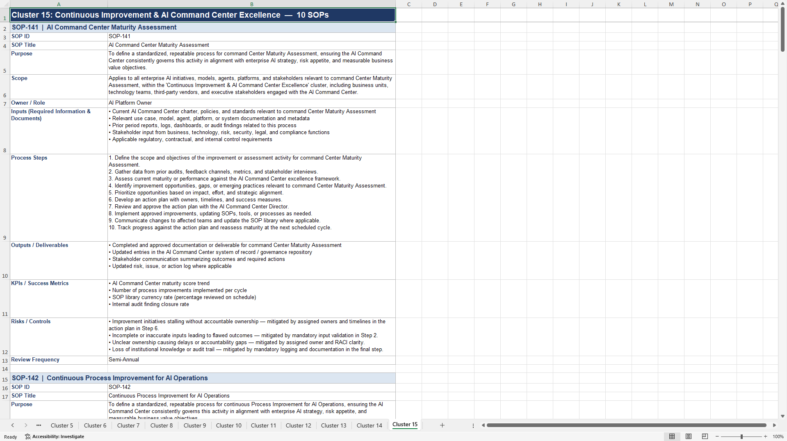Open the Cluster 8 sheet tab
This screenshot has height=441, width=787.
point(162,425)
